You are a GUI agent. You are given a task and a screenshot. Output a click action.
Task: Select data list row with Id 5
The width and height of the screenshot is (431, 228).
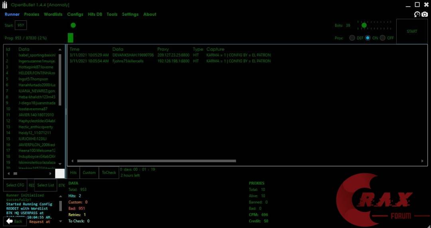pyautogui.click(x=31, y=79)
